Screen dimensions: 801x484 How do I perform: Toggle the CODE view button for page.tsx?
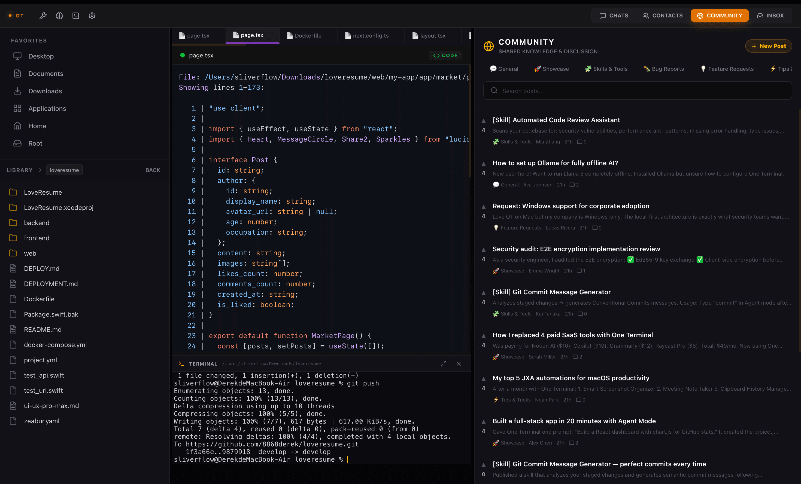[445, 55]
